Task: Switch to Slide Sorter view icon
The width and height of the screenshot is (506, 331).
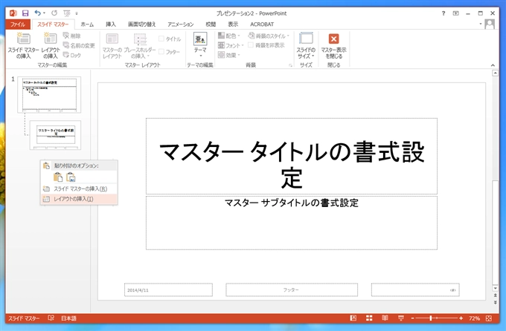Action: tap(369, 318)
